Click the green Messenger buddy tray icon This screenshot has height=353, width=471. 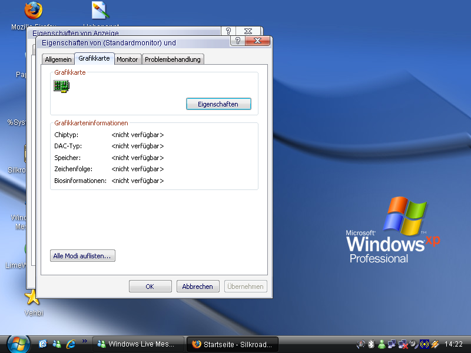tap(382, 344)
